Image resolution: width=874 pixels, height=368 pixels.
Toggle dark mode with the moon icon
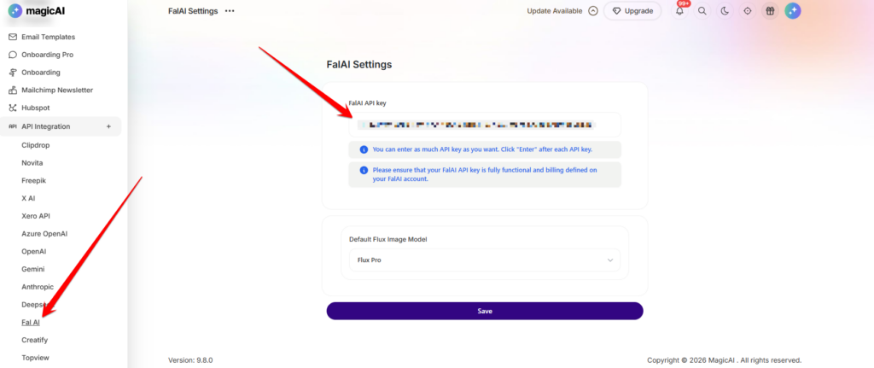(725, 11)
